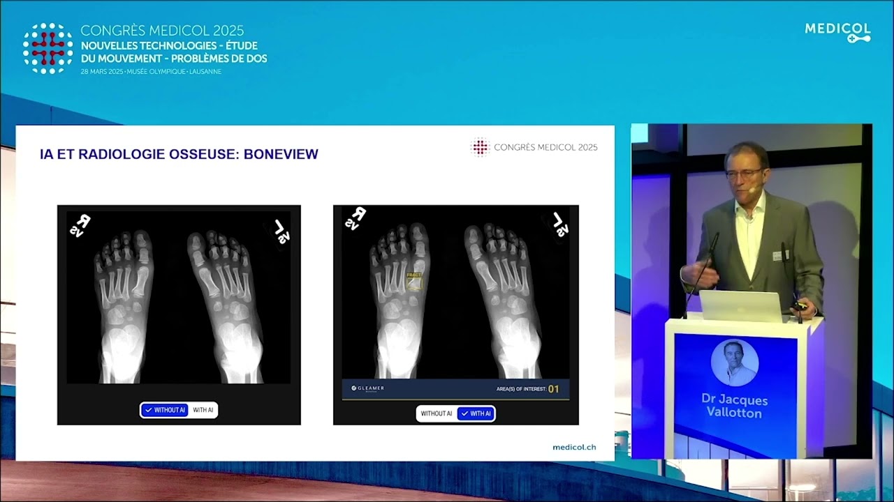The height and width of the screenshot is (502, 894).
Task: Click the CONGRÈS MEDICOL 2025 header text
Action: pos(162,31)
